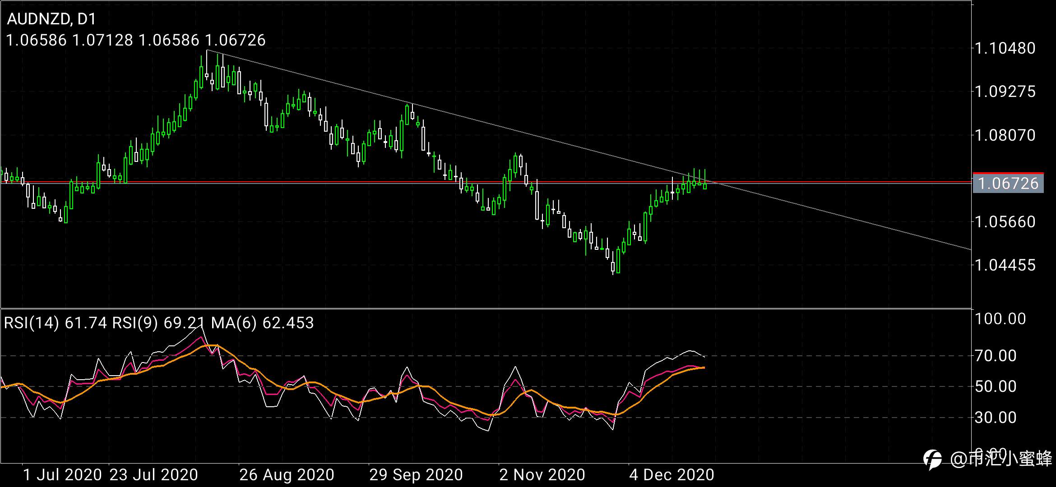Select the RSI(9) 69.21 indicator reading
1056x487 pixels.
[x=158, y=322]
